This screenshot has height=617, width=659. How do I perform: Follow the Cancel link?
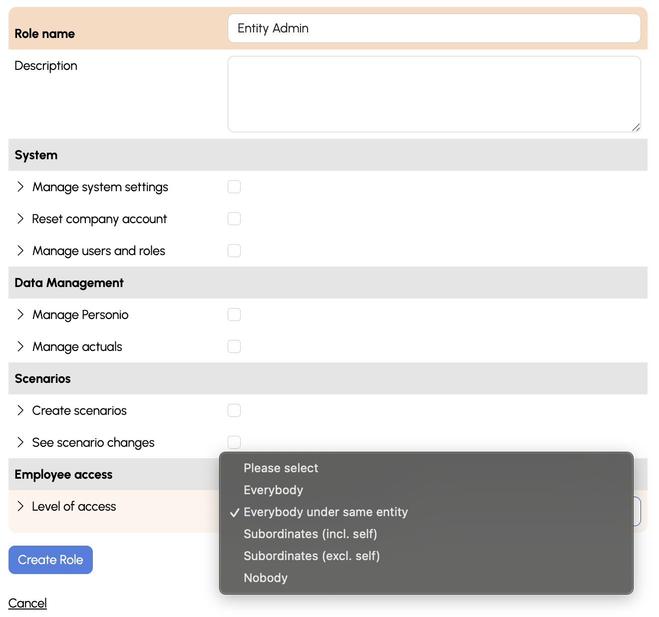(27, 603)
